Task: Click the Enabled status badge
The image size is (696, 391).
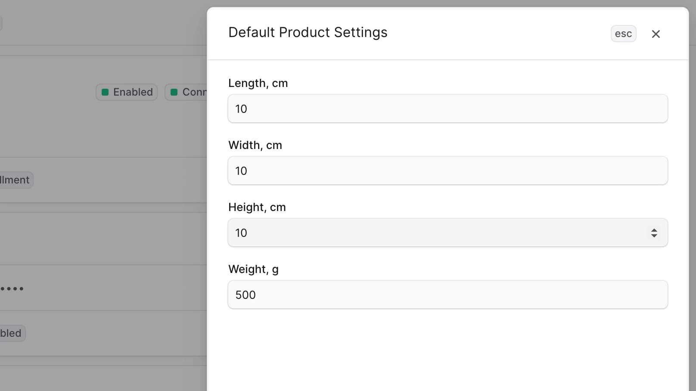Action: tap(127, 92)
